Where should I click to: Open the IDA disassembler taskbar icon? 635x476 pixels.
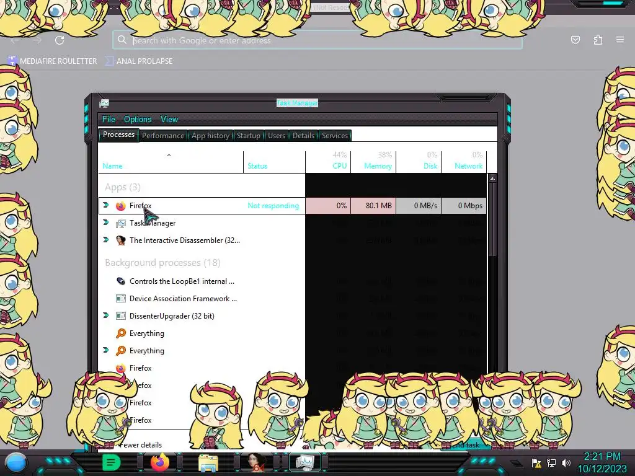(255, 462)
